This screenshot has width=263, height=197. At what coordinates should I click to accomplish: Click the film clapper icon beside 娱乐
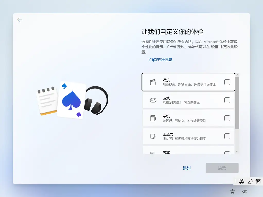coord(153,82)
